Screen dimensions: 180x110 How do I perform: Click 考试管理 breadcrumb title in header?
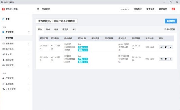click(x=46, y=9)
